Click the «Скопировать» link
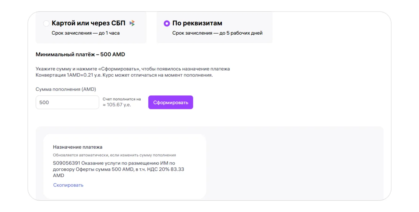This screenshot has height=212, width=419. click(68, 185)
